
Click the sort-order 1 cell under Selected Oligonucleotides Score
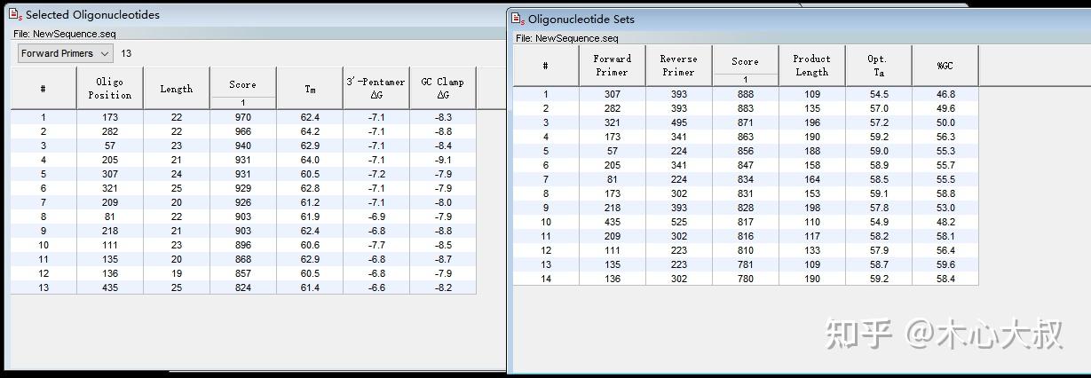[243, 103]
